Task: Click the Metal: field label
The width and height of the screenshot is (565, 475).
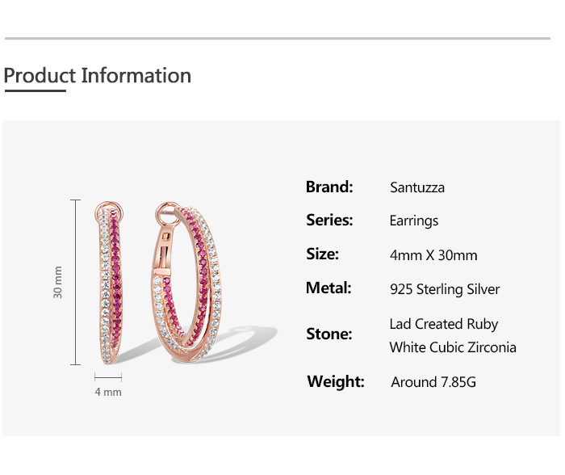Action: (x=329, y=288)
